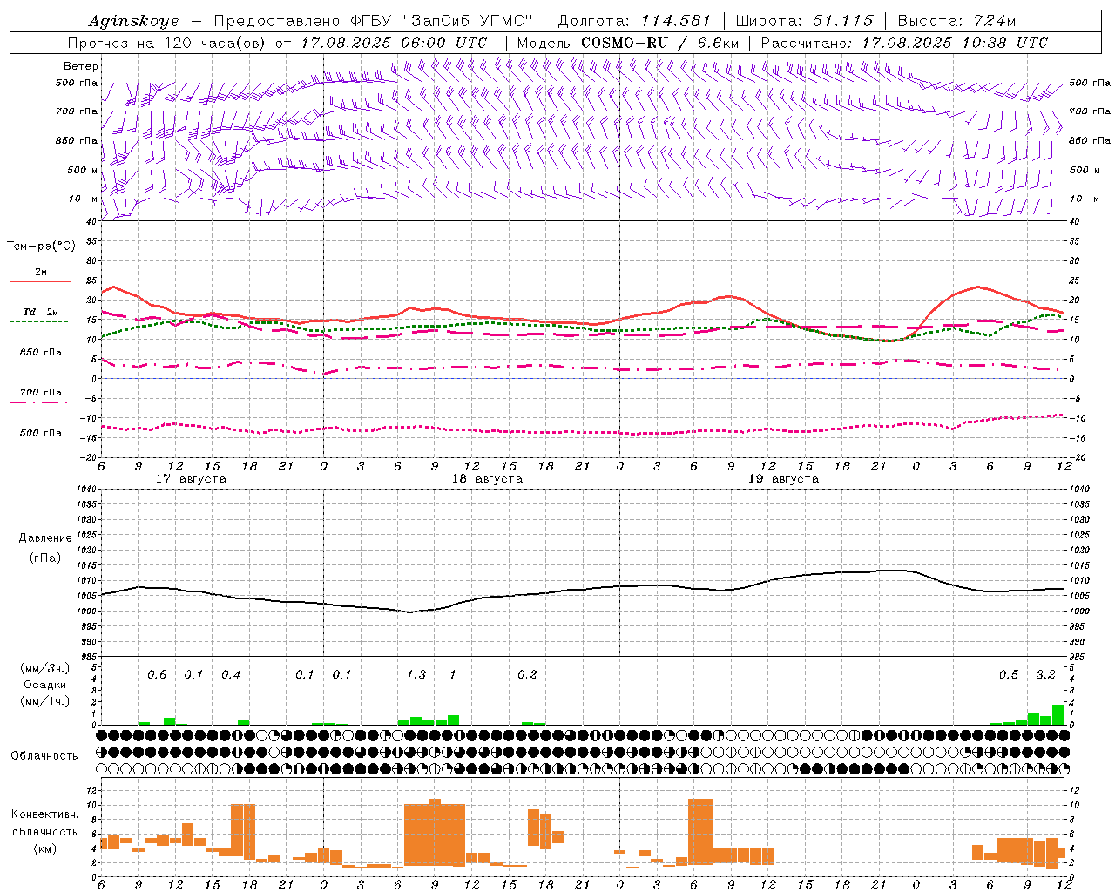Select the Модель COSMO-RU / 6.6км label
1115x892 pixels.
tap(627, 43)
